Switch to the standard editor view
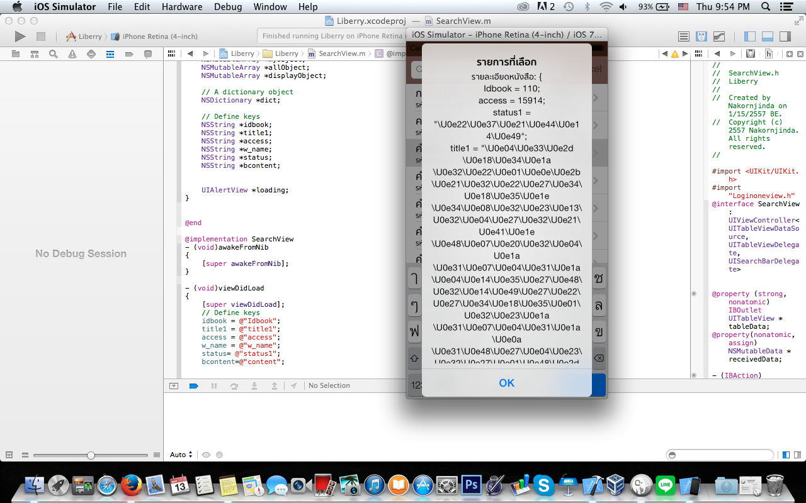806x503 pixels. [x=683, y=36]
